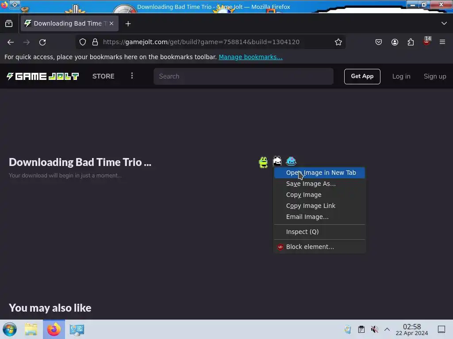Open uBlock Origin toolbar icon with badge 14

coord(427,41)
